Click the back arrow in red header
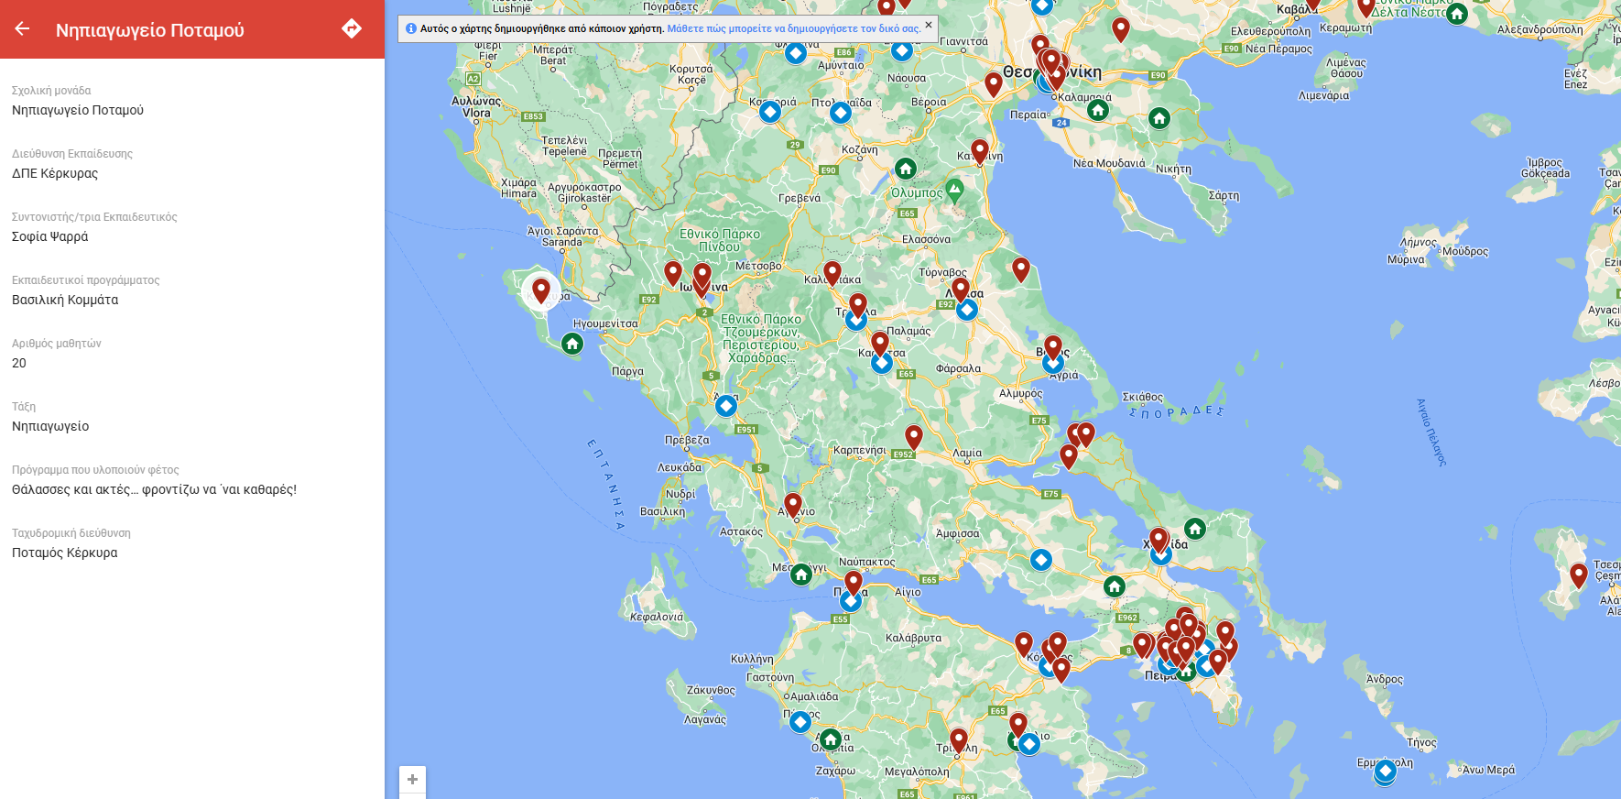Screen dimensions: 1621x799 [22, 28]
